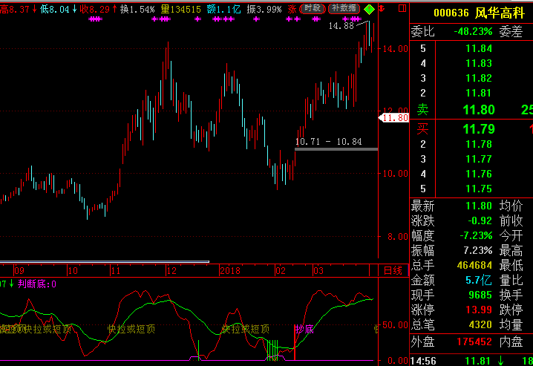Select the 02 month marker on the time axis
Screen dimensions: 533x366
coord(281,271)
